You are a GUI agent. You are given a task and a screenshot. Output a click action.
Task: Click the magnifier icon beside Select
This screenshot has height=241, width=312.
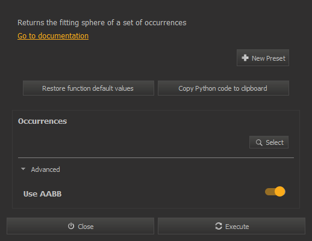click(x=259, y=142)
